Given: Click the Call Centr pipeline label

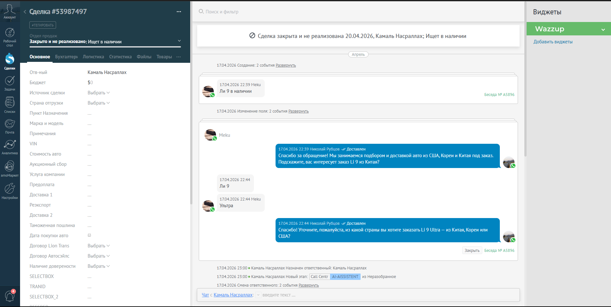Looking at the screenshot, I should point(320,277).
